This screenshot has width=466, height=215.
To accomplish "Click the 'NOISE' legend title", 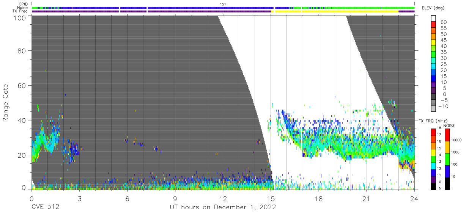I will (449, 126).
